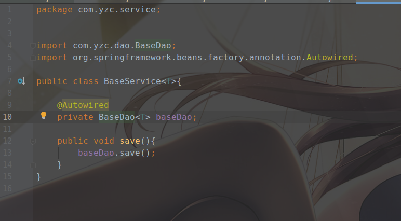The image size is (401, 221).
Task: Click the BaseDao import name on line 4
Action: tap(153, 46)
